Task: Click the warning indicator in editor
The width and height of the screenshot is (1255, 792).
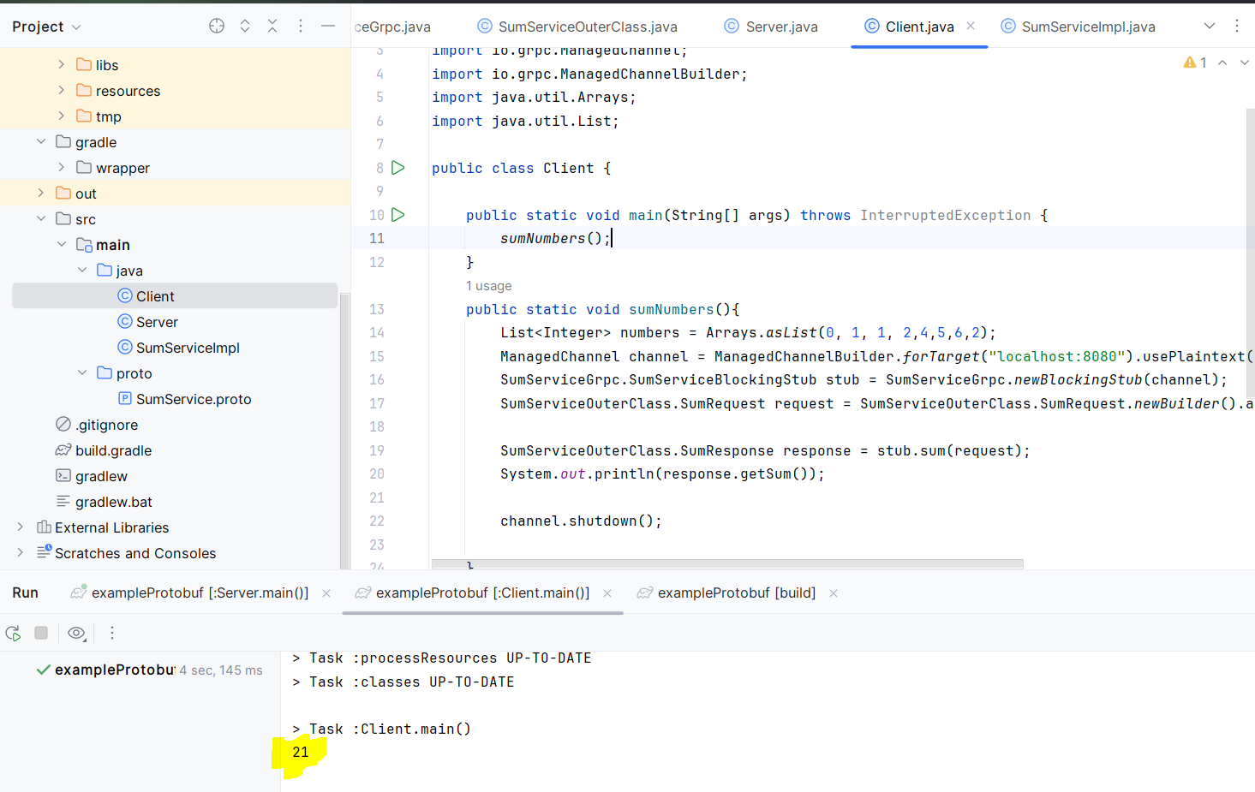Action: (x=1195, y=63)
